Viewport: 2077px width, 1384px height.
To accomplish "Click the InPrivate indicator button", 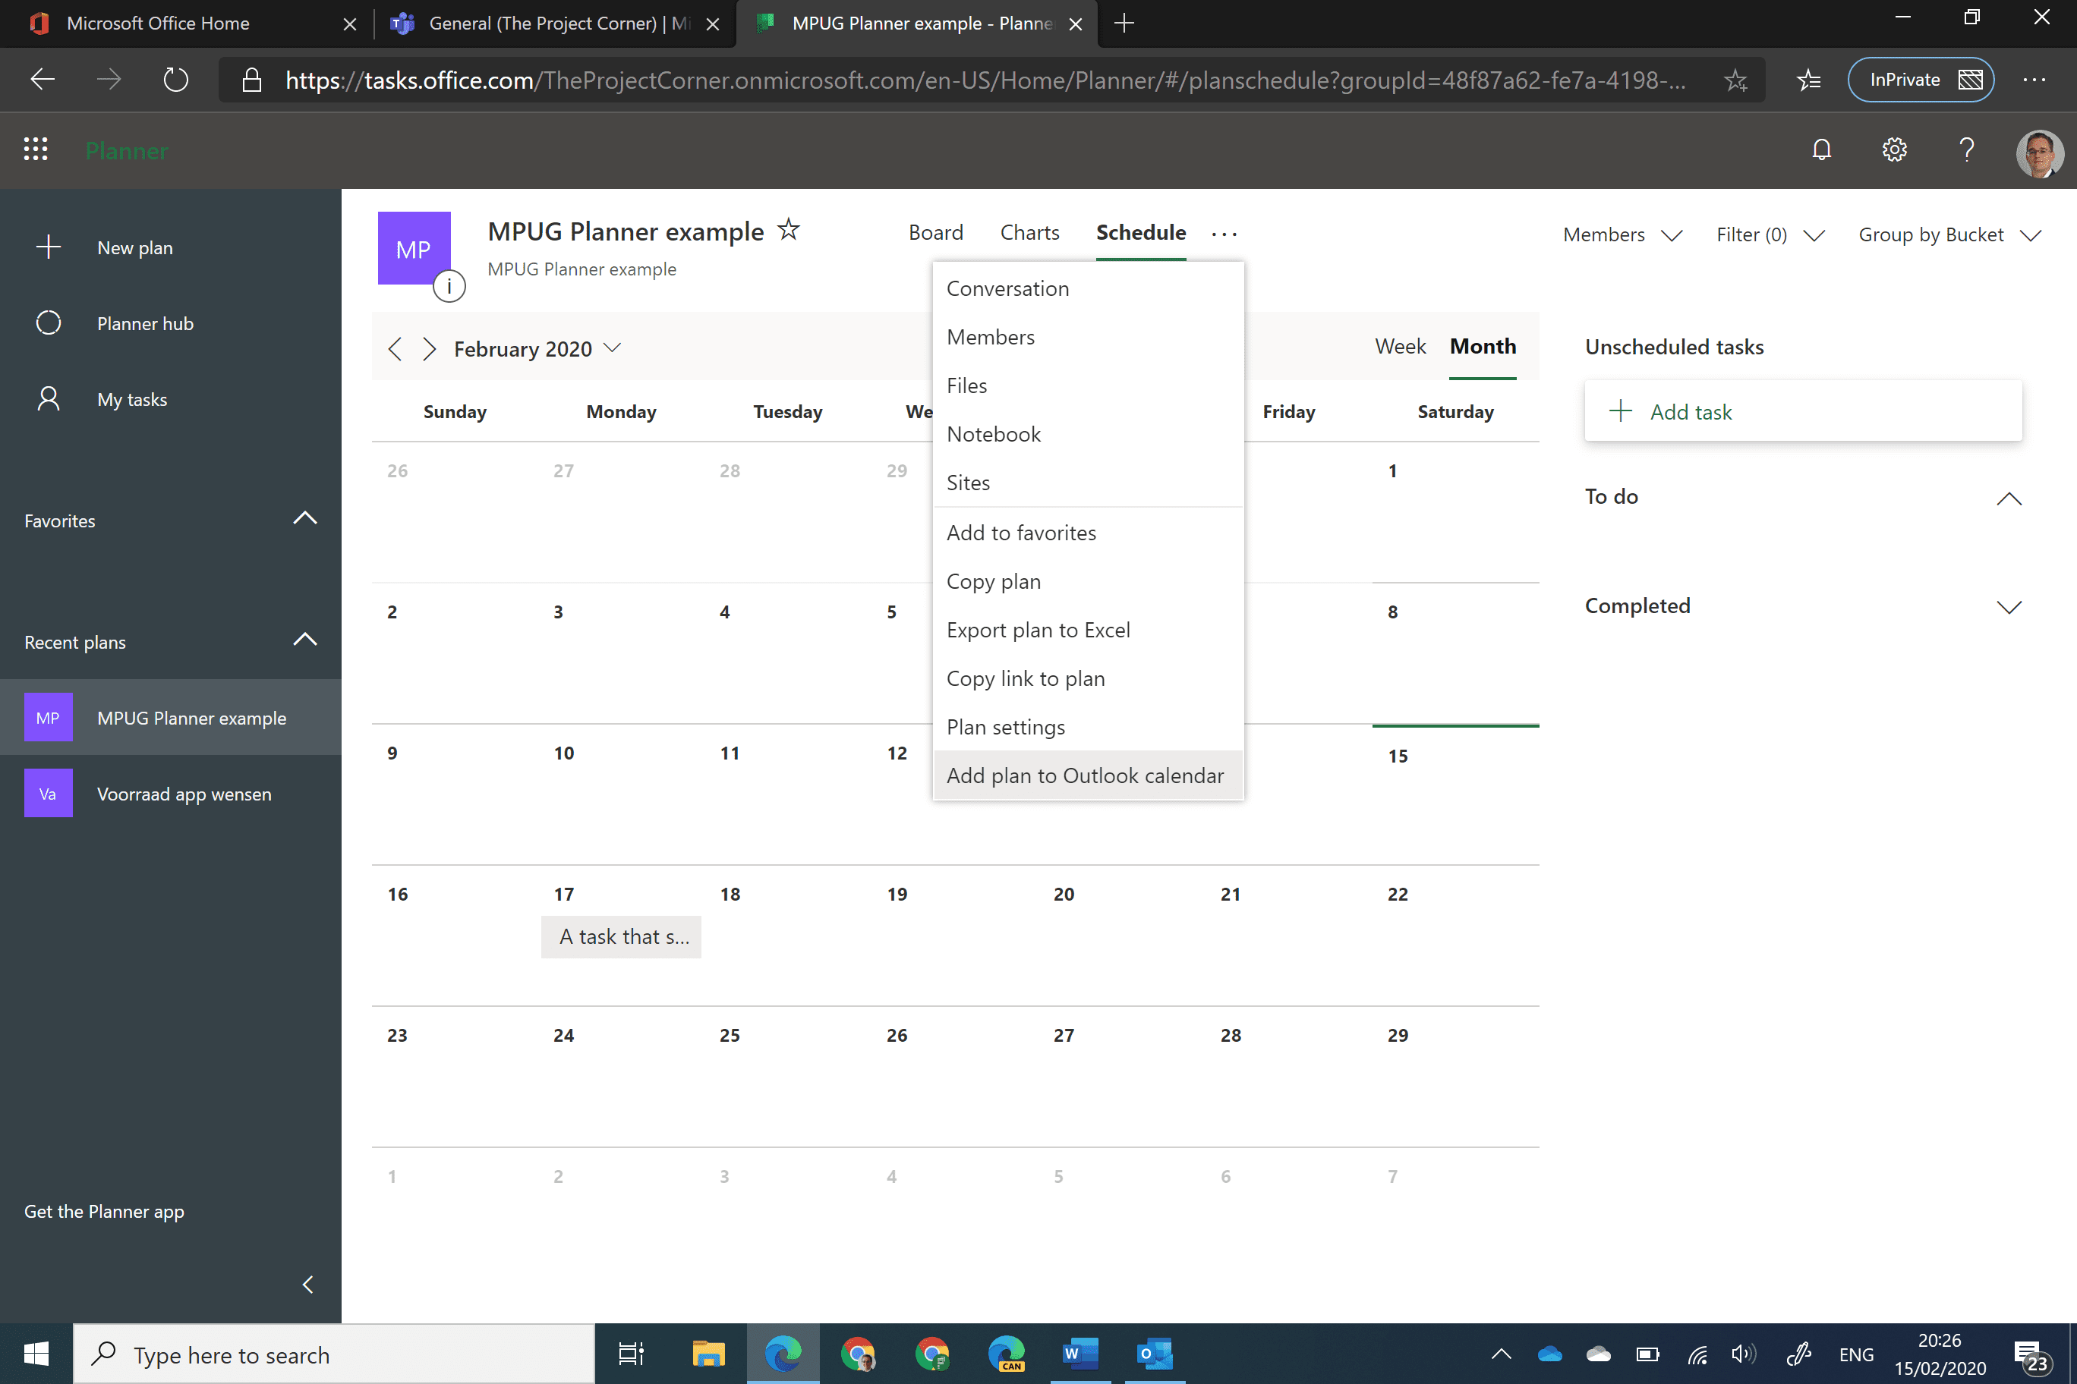I will point(1921,80).
